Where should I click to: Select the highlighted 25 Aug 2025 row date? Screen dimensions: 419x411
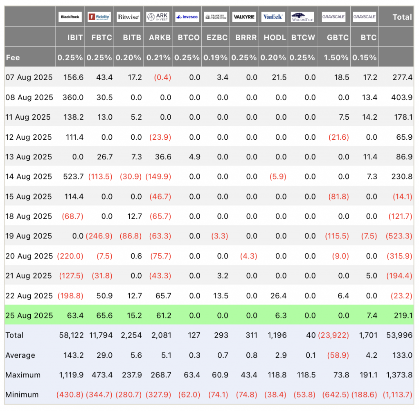point(29,316)
